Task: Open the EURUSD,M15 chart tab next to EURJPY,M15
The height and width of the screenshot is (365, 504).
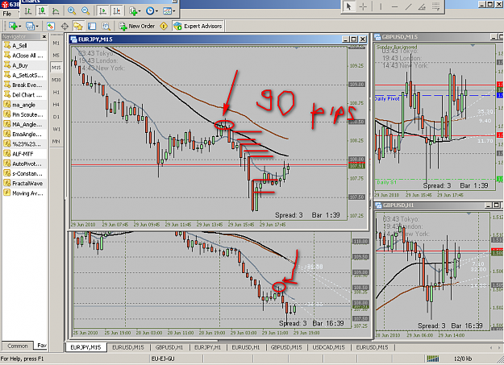Action: click(128, 347)
